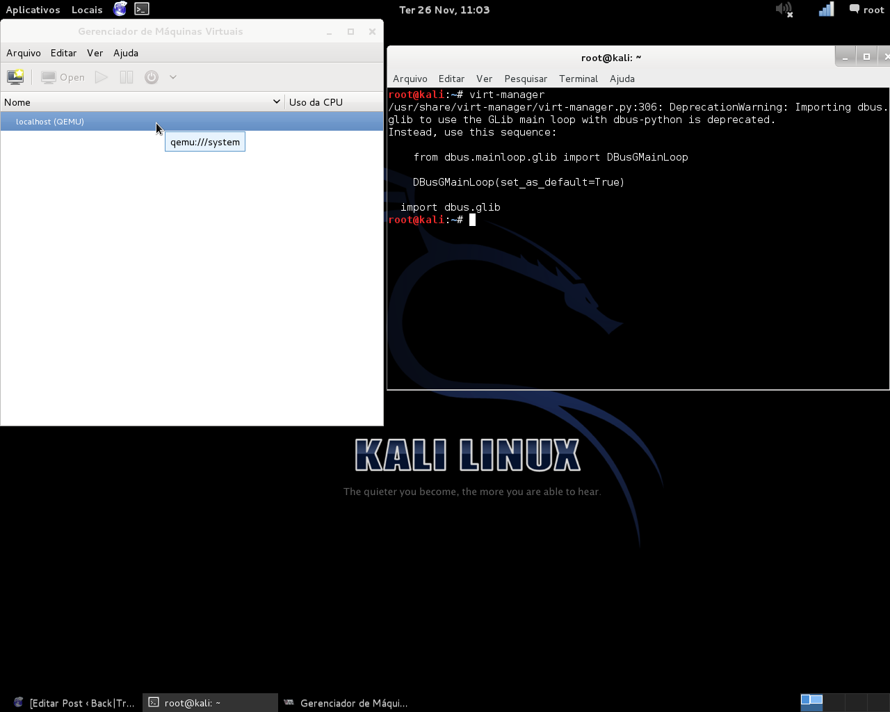Maximize the Virtual Machine Manager window
The image size is (890, 712).
(x=350, y=31)
